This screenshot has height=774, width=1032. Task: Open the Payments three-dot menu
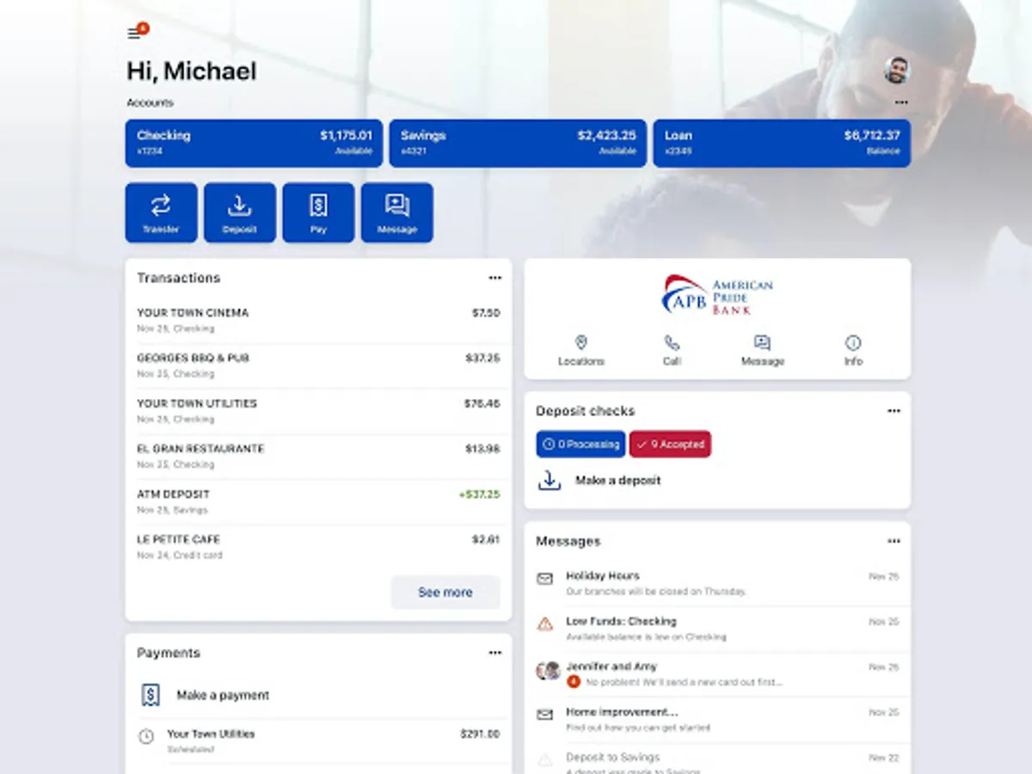pos(494,653)
